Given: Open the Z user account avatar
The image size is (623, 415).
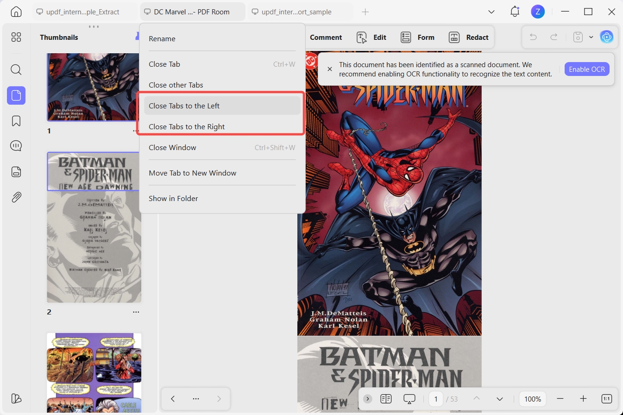Looking at the screenshot, I should [537, 12].
